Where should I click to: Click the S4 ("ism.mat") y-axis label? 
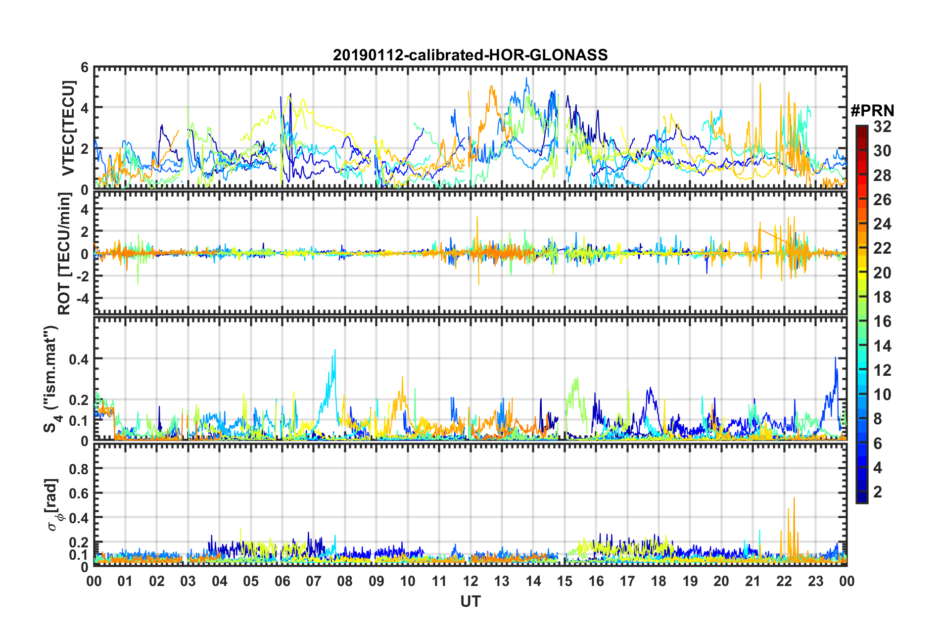pyautogui.click(x=50, y=379)
